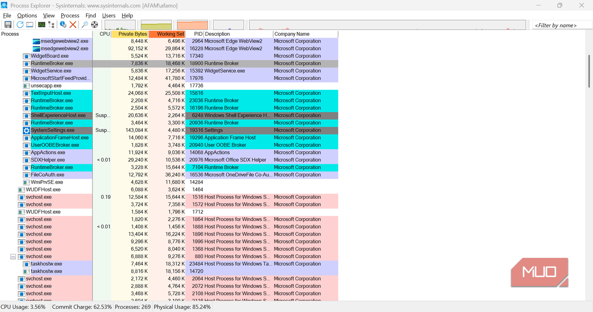Click the Find Window's Process crosshair icon
The height and width of the screenshot is (312, 593).
[x=94, y=25]
